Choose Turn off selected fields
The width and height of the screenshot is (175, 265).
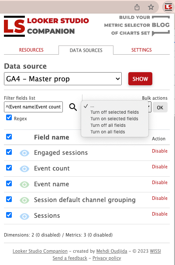[115, 112]
